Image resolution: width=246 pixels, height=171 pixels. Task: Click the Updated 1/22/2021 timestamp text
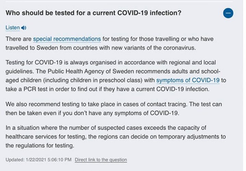pyautogui.click(x=38, y=160)
